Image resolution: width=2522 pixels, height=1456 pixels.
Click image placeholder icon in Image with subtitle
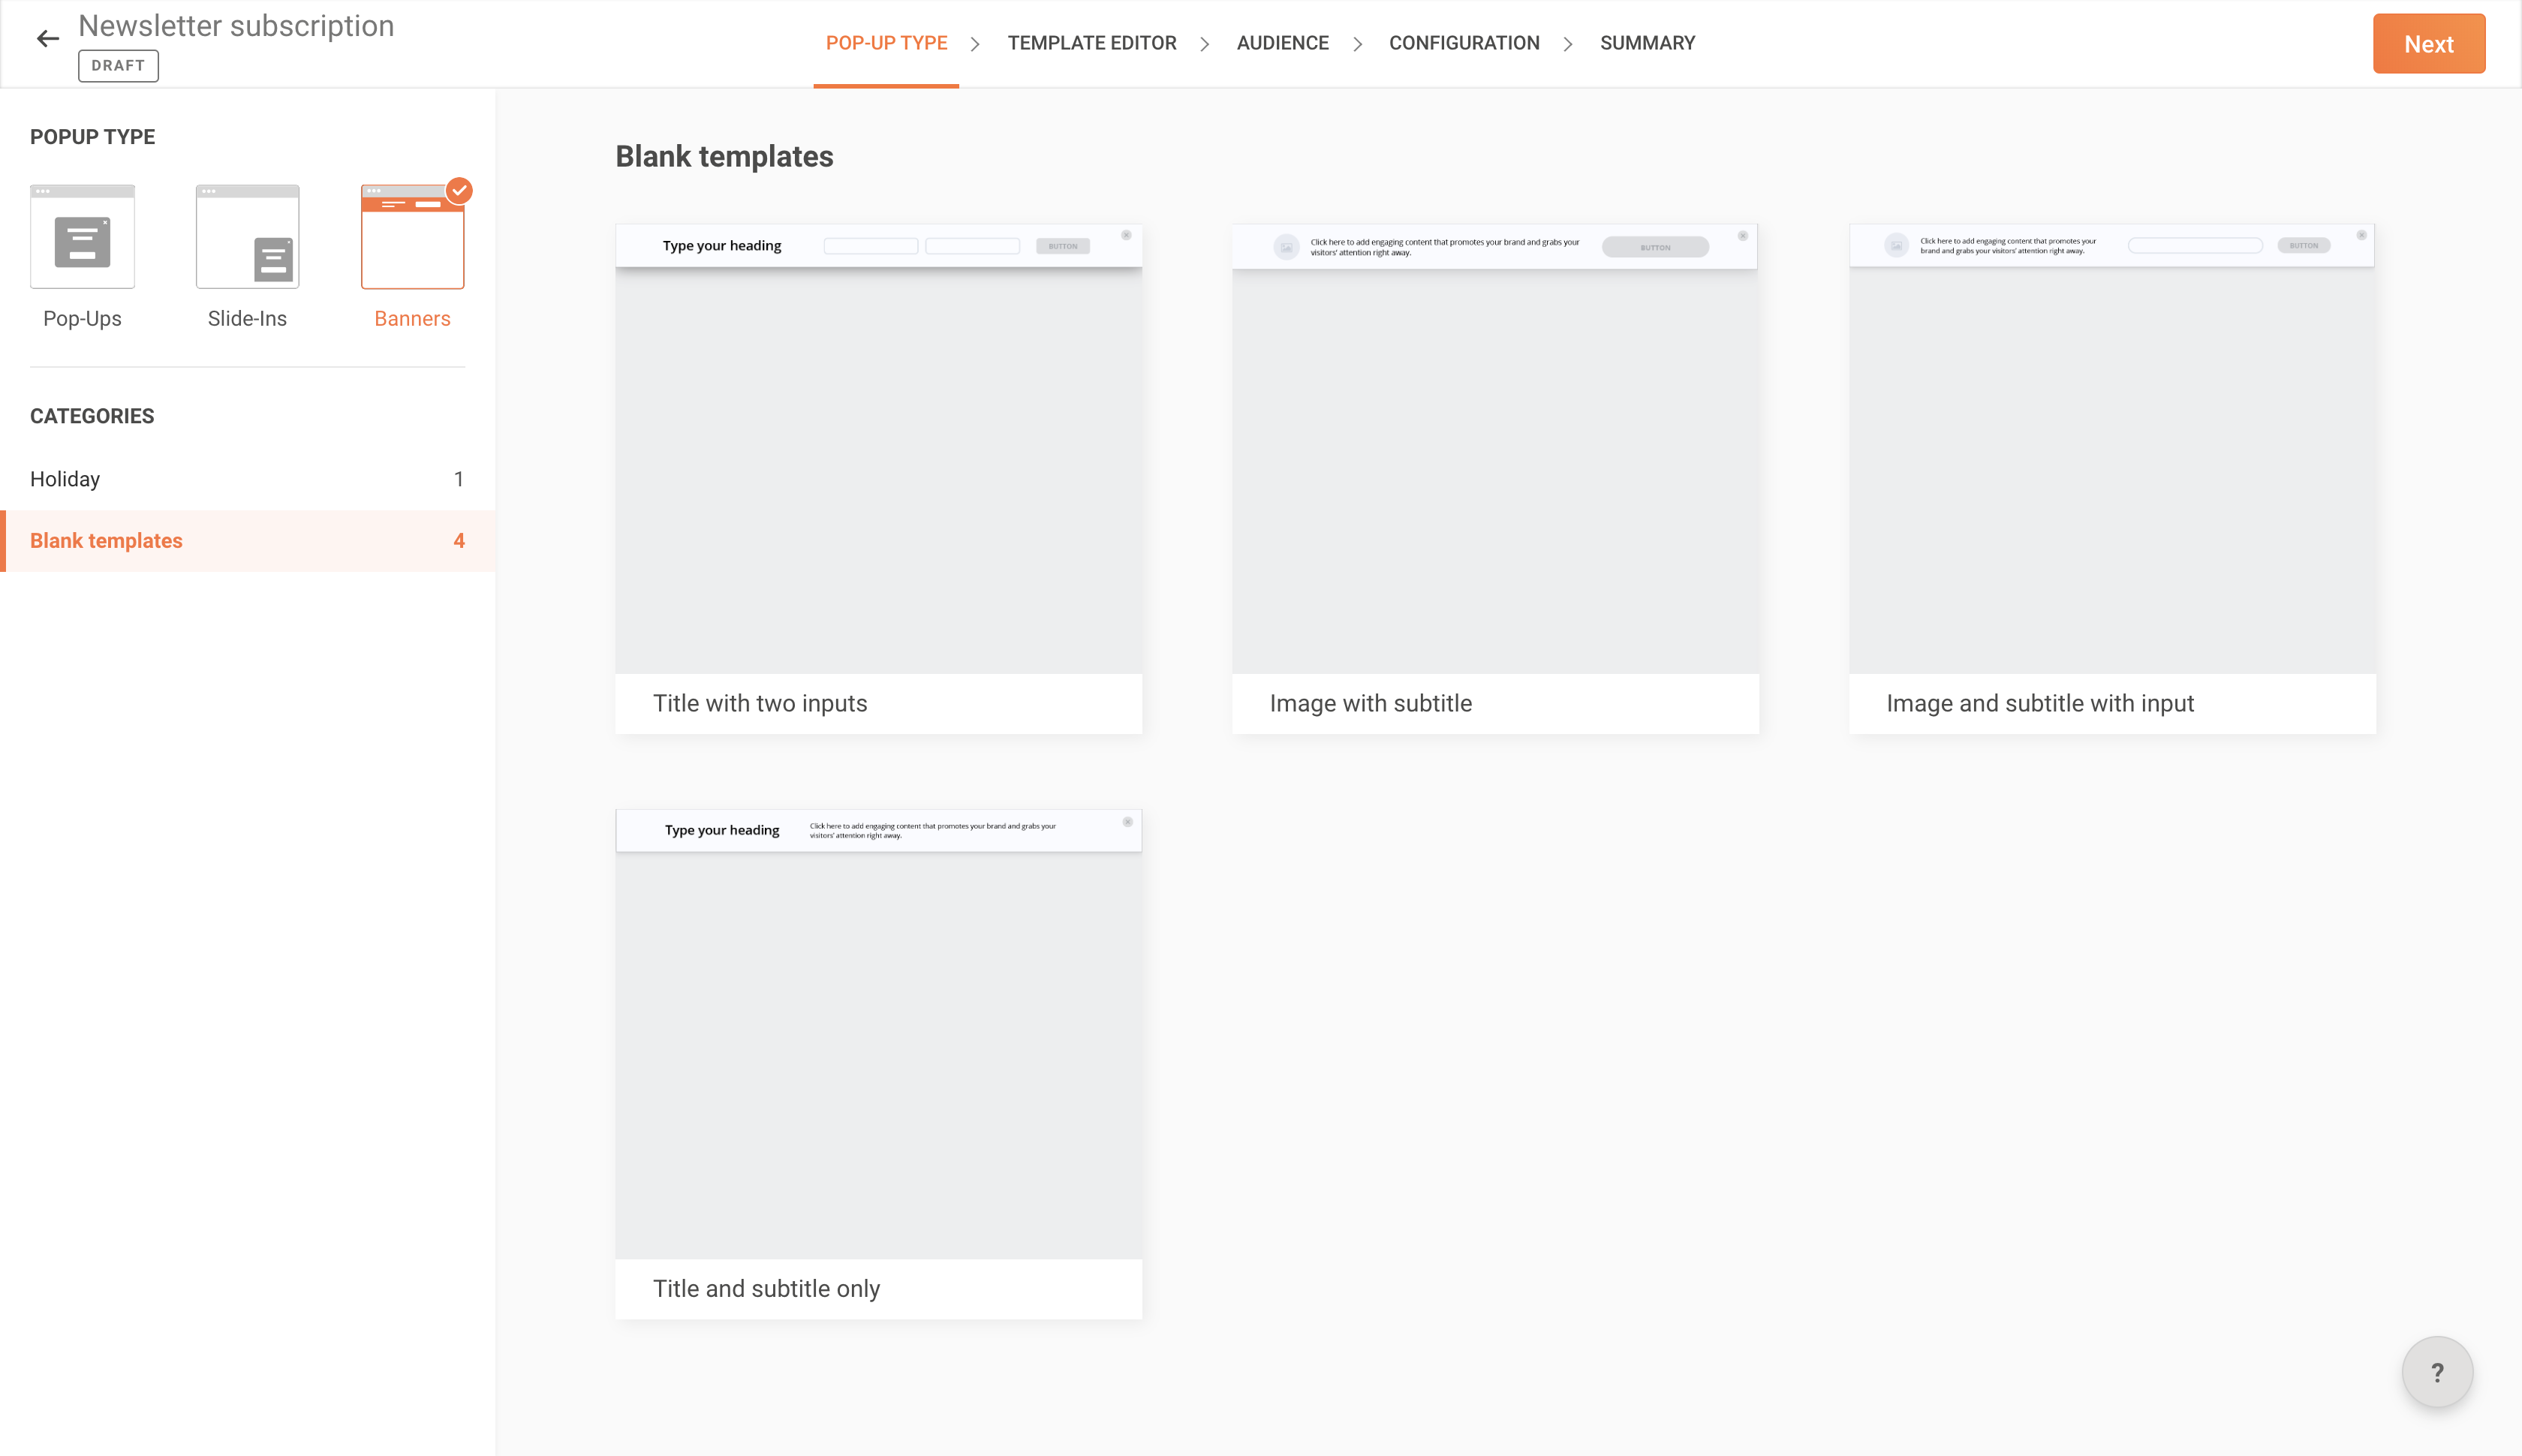click(1286, 247)
